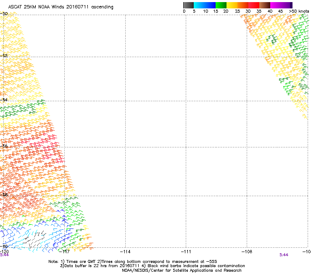This screenshot has height=273, width=311.
Task: Pick the magenta 40-45 knots color segment
Action: point(276,5)
